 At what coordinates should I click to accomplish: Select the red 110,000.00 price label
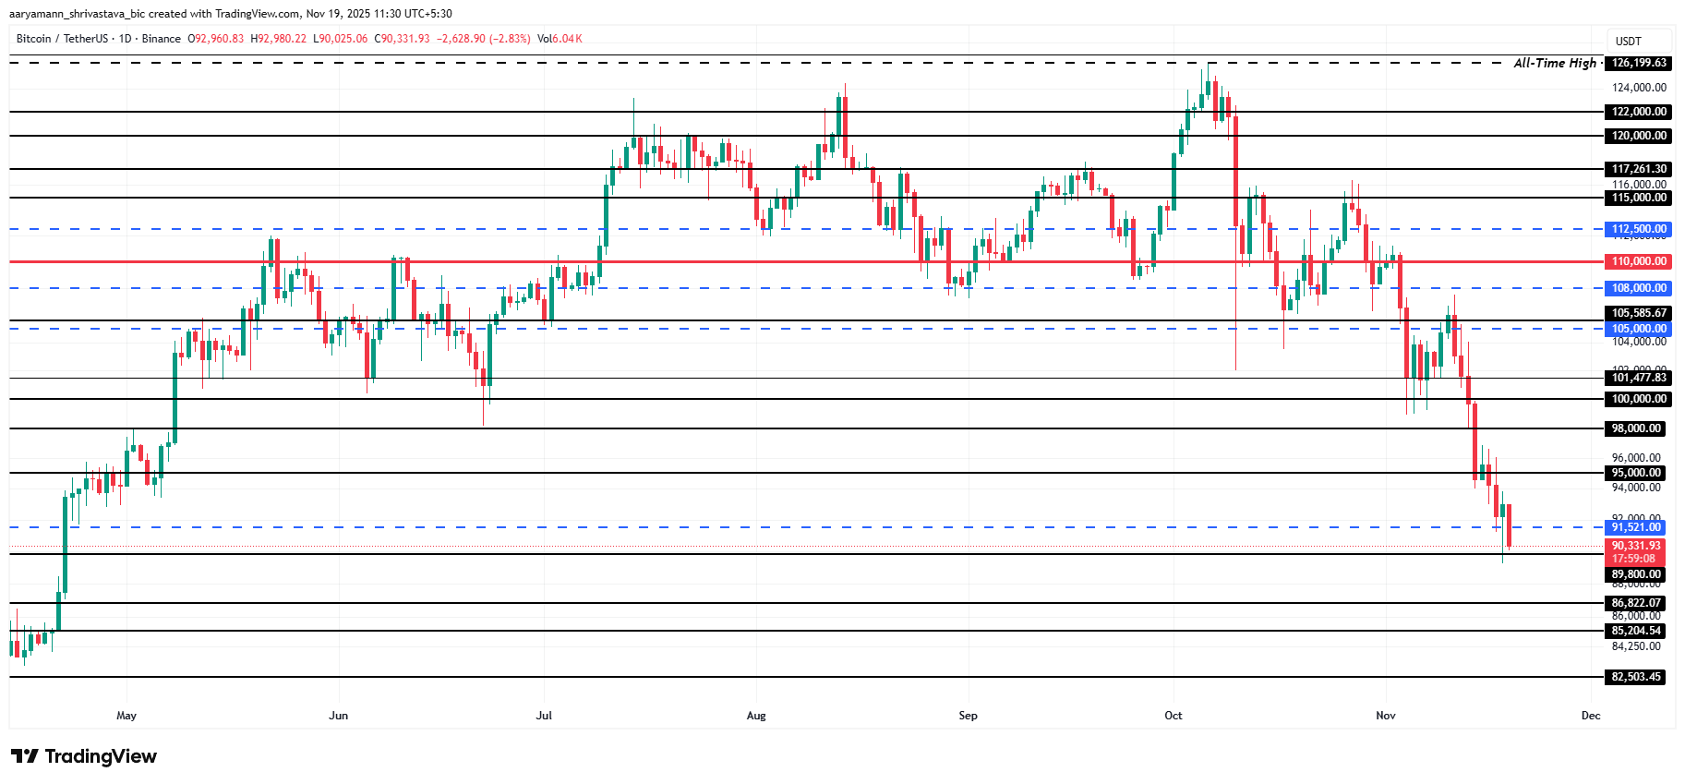[1639, 261]
